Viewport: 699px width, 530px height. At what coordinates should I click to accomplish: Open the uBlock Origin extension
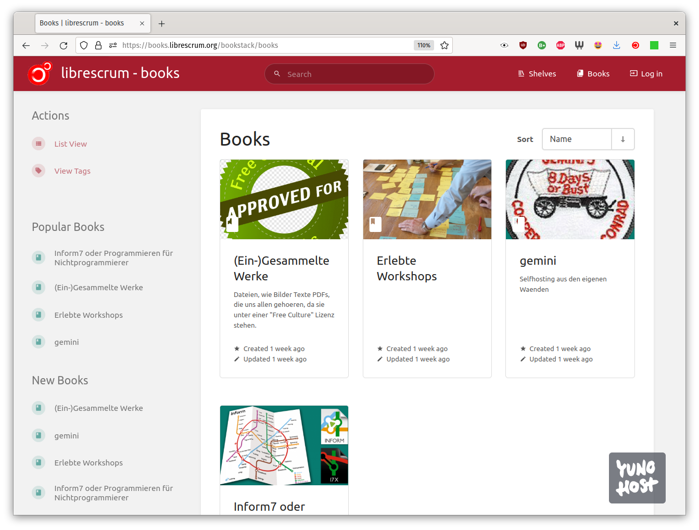click(523, 45)
